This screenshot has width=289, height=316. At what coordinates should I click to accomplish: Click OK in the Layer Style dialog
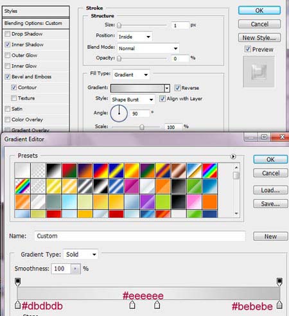coord(259,10)
